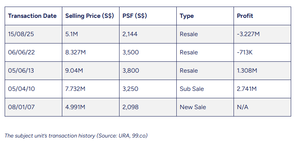The image size is (297, 141).
Task: Click the transaction history source caption
Action: [76, 136]
